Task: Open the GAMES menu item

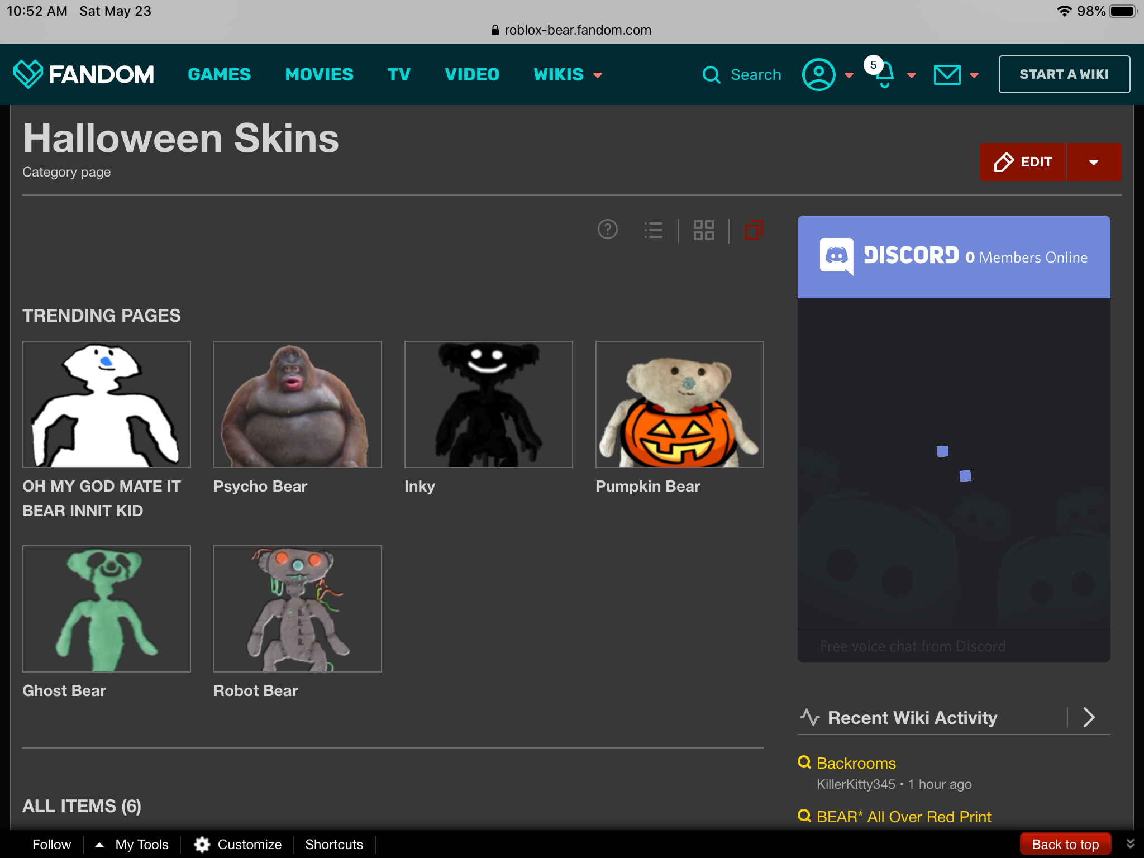Action: point(220,74)
